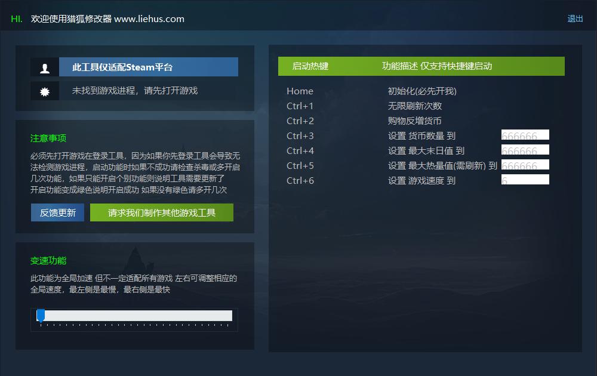Click the 启动热键 column header
Screen dimensions: 597x376
tap(310, 66)
